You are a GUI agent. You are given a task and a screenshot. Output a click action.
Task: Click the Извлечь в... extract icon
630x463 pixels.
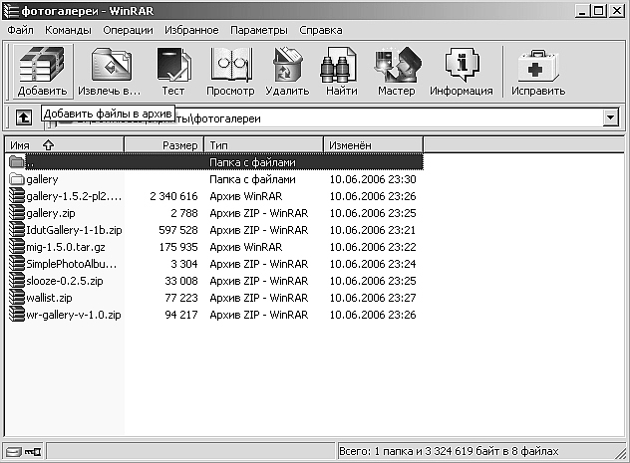click(112, 64)
